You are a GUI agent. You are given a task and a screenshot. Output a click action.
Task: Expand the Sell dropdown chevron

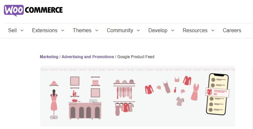pos(22,31)
